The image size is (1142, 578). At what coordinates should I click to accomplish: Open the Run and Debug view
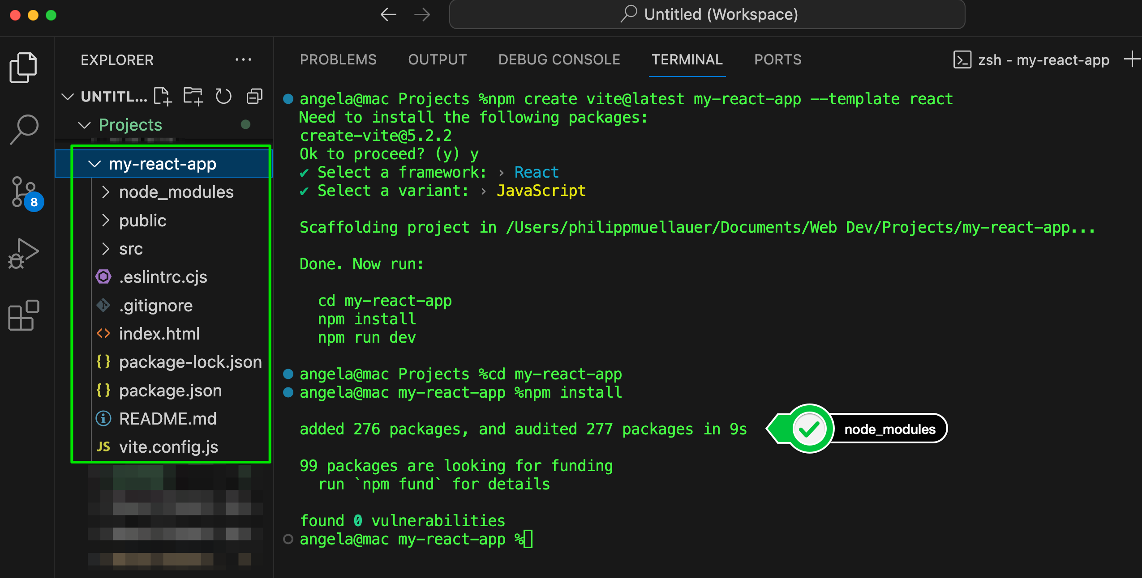point(23,253)
